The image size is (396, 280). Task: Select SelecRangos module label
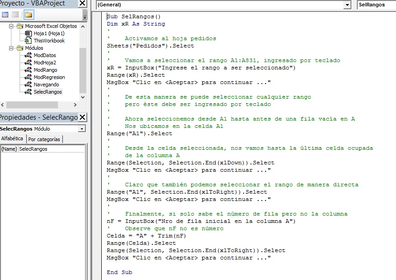point(48,92)
